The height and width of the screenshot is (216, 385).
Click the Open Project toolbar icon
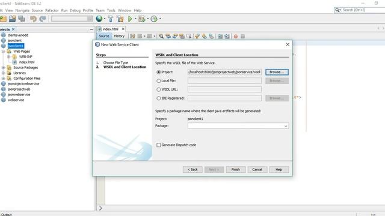click(12, 19)
